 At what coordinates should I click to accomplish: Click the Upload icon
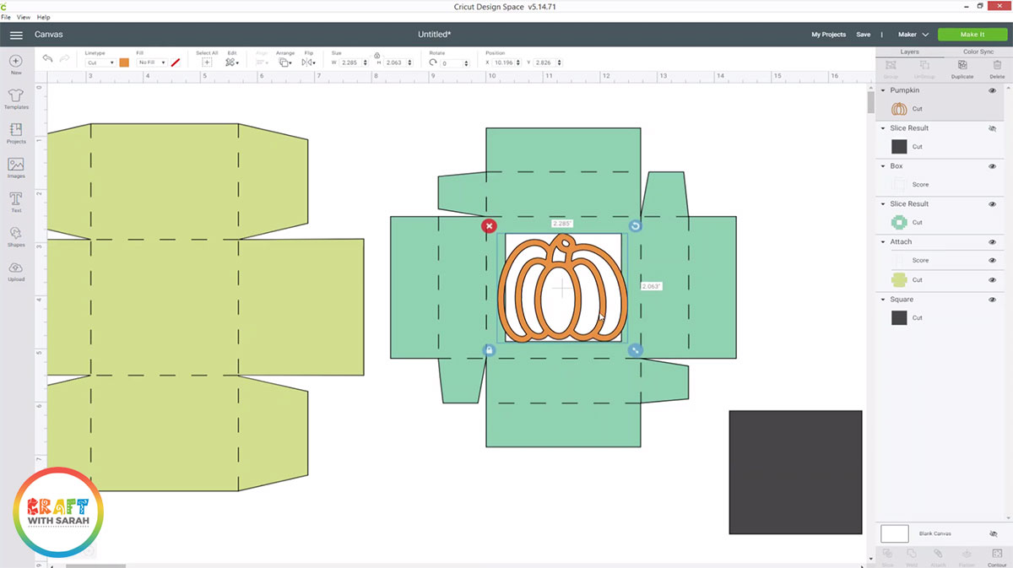click(x=15, y=269)
